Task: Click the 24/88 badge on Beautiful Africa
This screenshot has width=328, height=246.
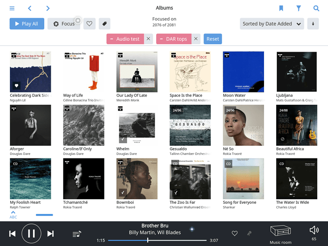Action: click(284, 110)
